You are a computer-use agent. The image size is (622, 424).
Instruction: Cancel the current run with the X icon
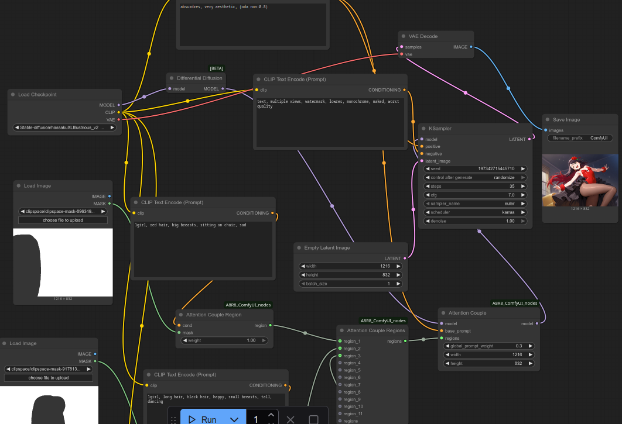[291, 419]
